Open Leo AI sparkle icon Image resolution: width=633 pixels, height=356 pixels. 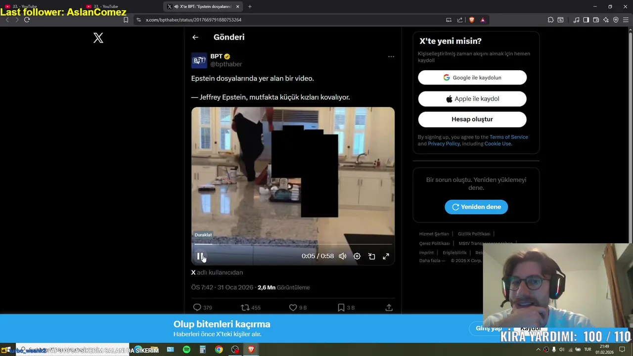point(606,20)
